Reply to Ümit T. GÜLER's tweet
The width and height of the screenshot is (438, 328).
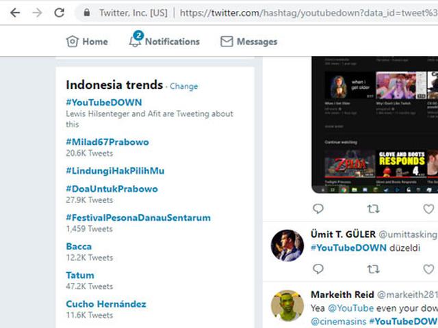click(318, 269)
